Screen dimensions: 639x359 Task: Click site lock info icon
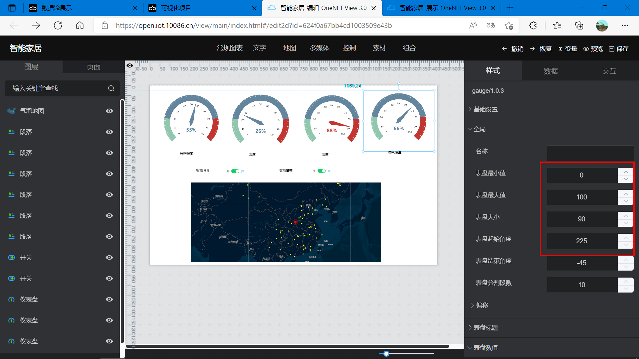[105, 26]
